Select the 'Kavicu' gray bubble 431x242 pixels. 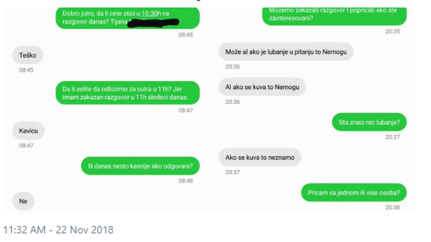[x=28, y=131]
